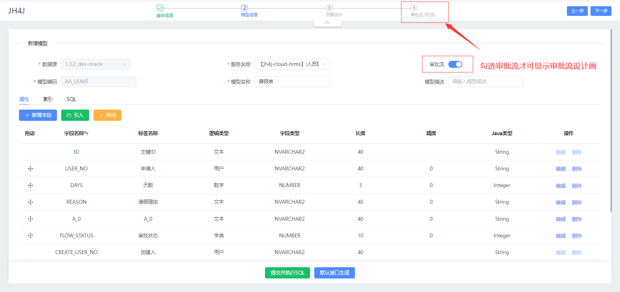Click the step 3 页面设计 circle icon
The height and width of the screenshot is (292, 620).
tap(329, 8)
